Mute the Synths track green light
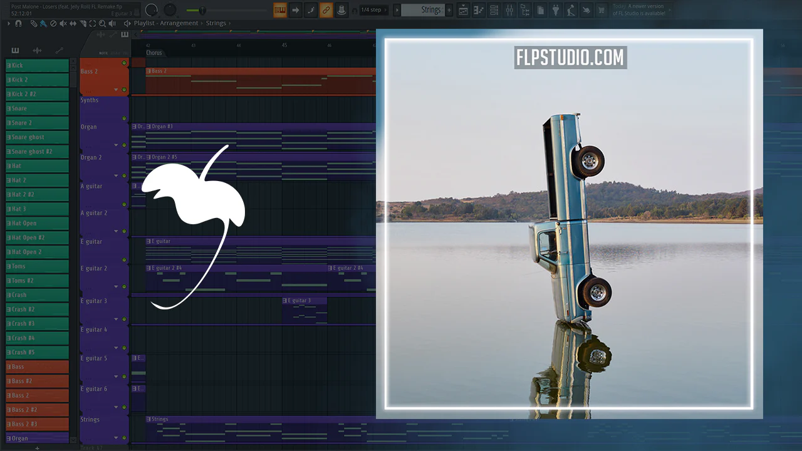This screenshot has height=451, width=802. pyautogui.click(x=124, y=118)
